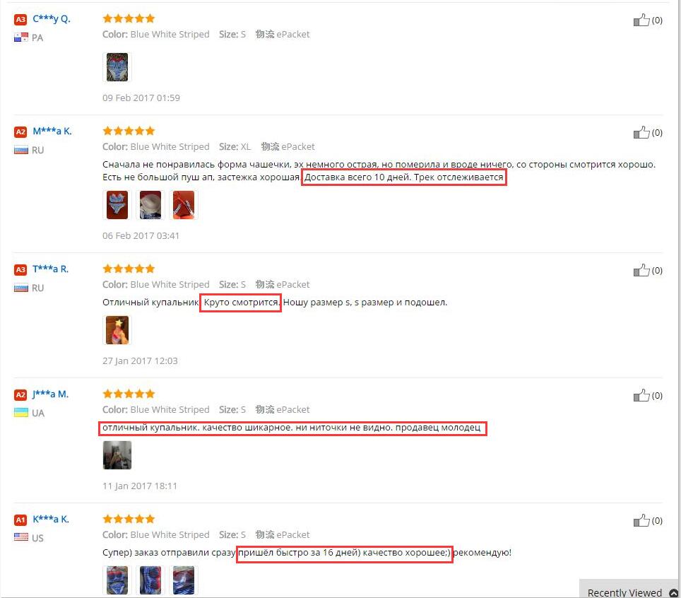Open reviewer profile J***a M.
681x598 pixels.
[x=50, y=394]
